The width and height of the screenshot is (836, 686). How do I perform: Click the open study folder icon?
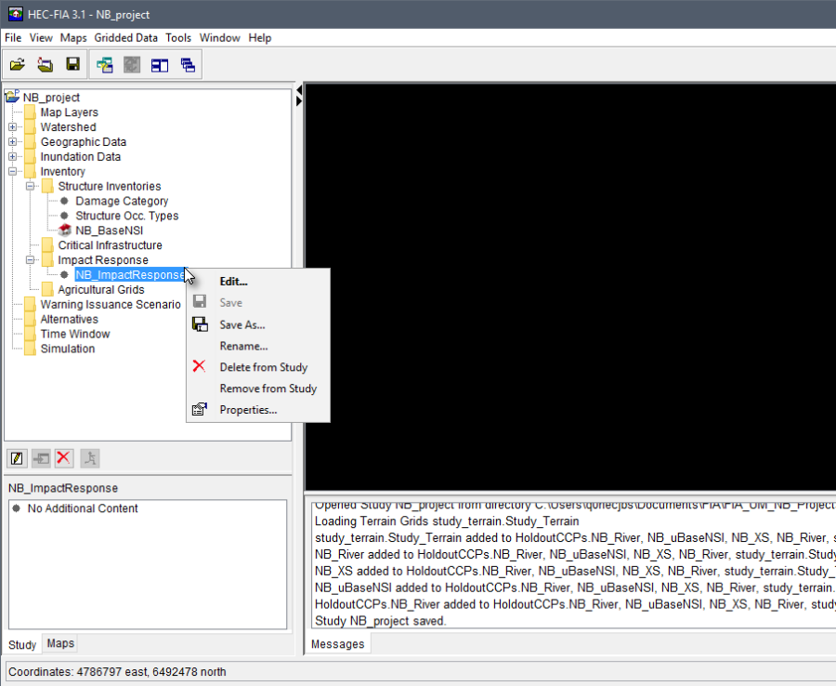point(18,64)
